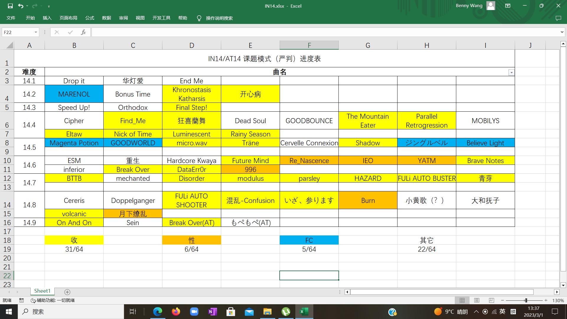Click the Save icon in title bar
Image resolution: width=567 pixels, height=319 pixels.
click(x=10, y=6)
